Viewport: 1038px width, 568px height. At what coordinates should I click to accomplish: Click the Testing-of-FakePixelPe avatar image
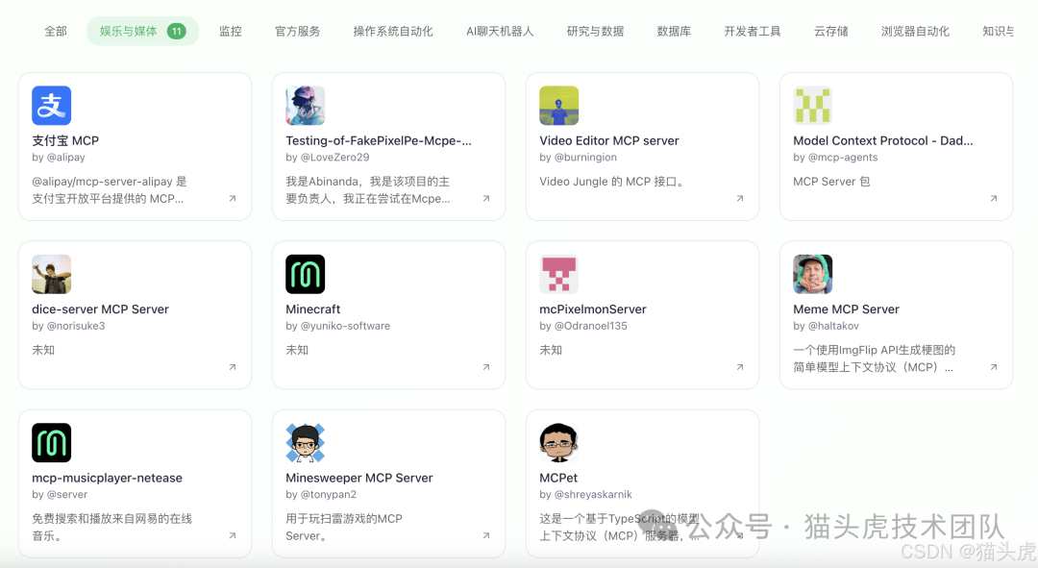306,106
